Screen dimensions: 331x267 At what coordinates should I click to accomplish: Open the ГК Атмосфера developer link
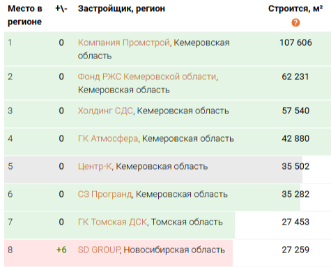click(x=108, y=138)
